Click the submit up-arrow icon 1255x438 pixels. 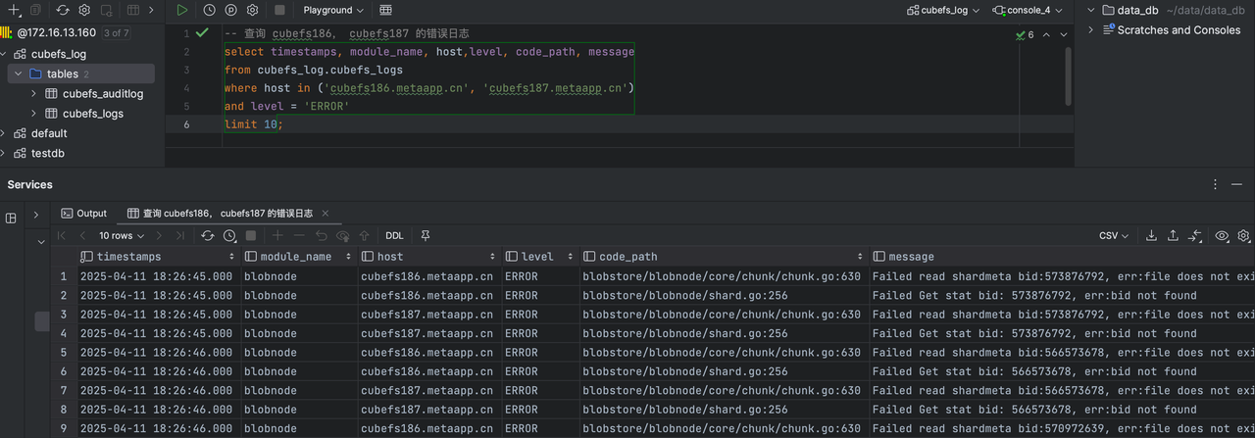point(364,235)
